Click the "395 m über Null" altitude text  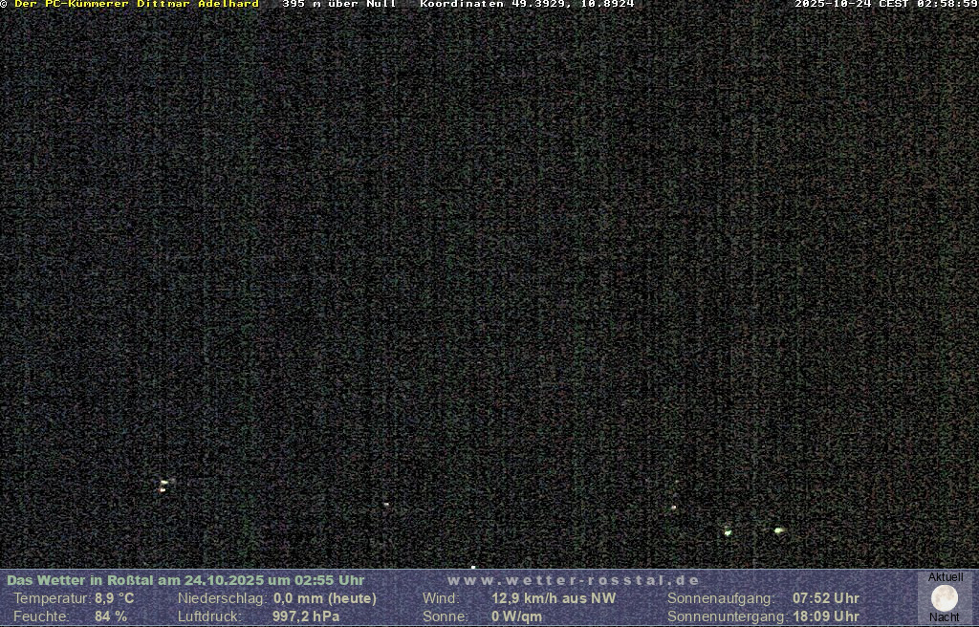click(x=339, y=5)
